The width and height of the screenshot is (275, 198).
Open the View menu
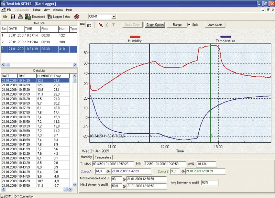[46, 10]
